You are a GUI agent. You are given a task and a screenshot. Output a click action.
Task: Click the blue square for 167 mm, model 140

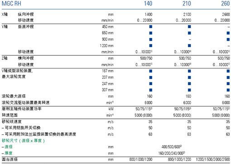(x=151, y=71)
